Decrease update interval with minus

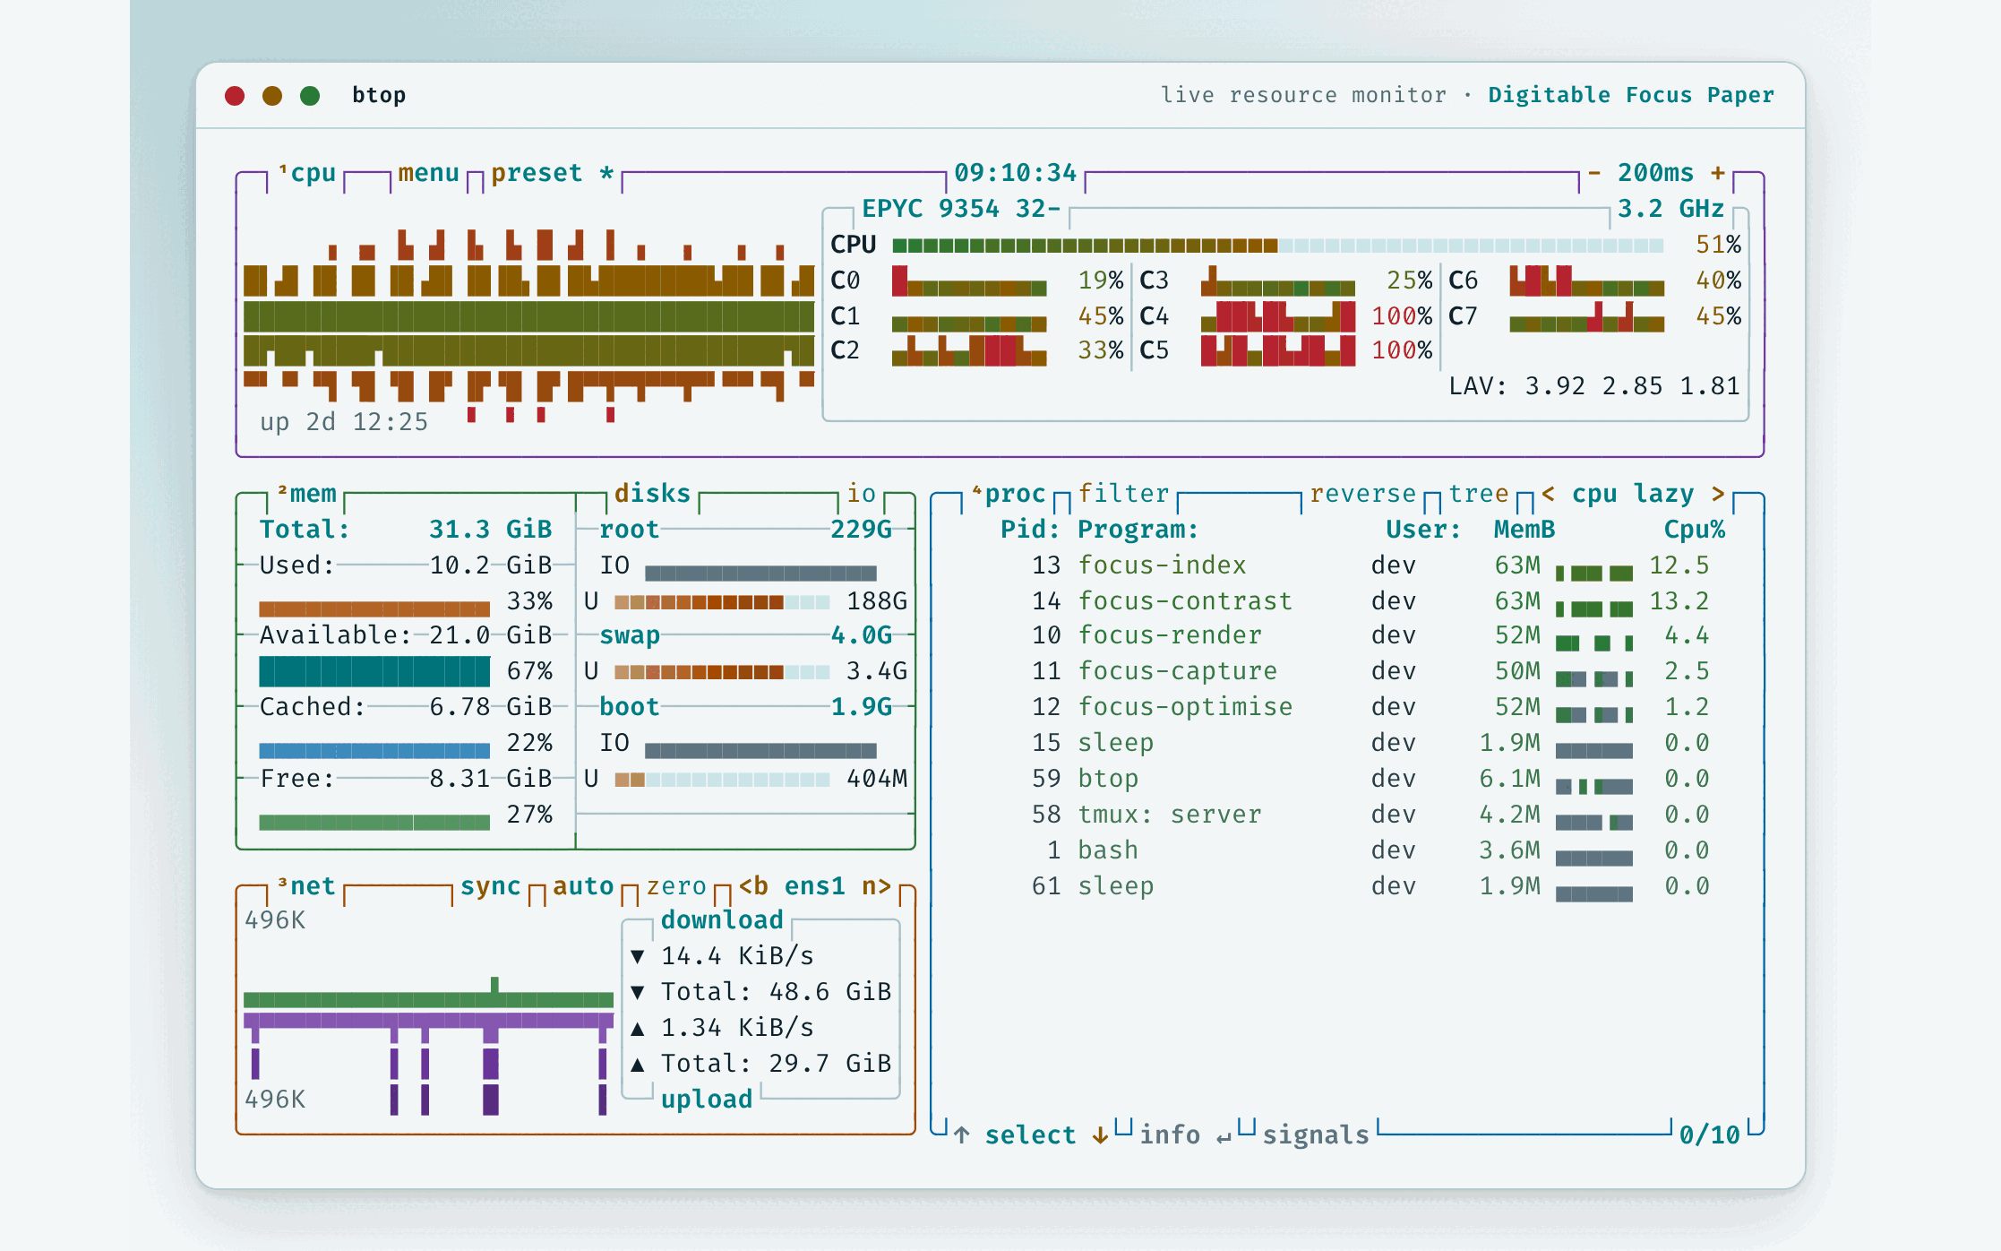pyautogui.click(x=1594, y=172)
